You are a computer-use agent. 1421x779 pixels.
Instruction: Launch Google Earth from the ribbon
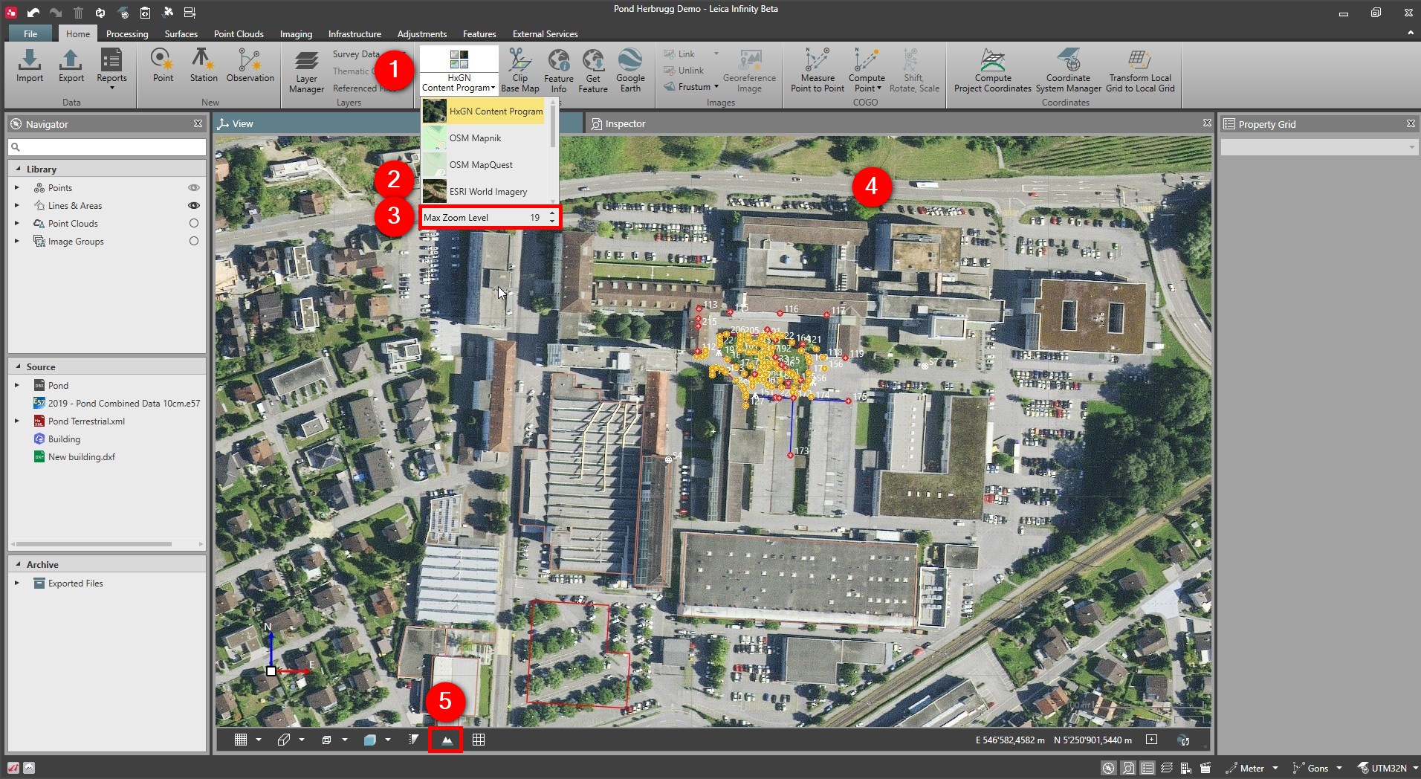630,71
